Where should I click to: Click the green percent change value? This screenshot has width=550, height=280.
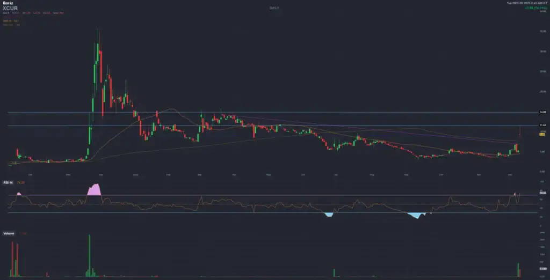click(533, 8)
